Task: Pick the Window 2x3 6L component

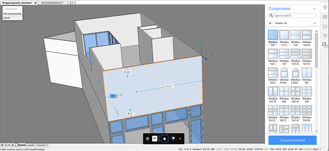Action: tap(307, 110)
